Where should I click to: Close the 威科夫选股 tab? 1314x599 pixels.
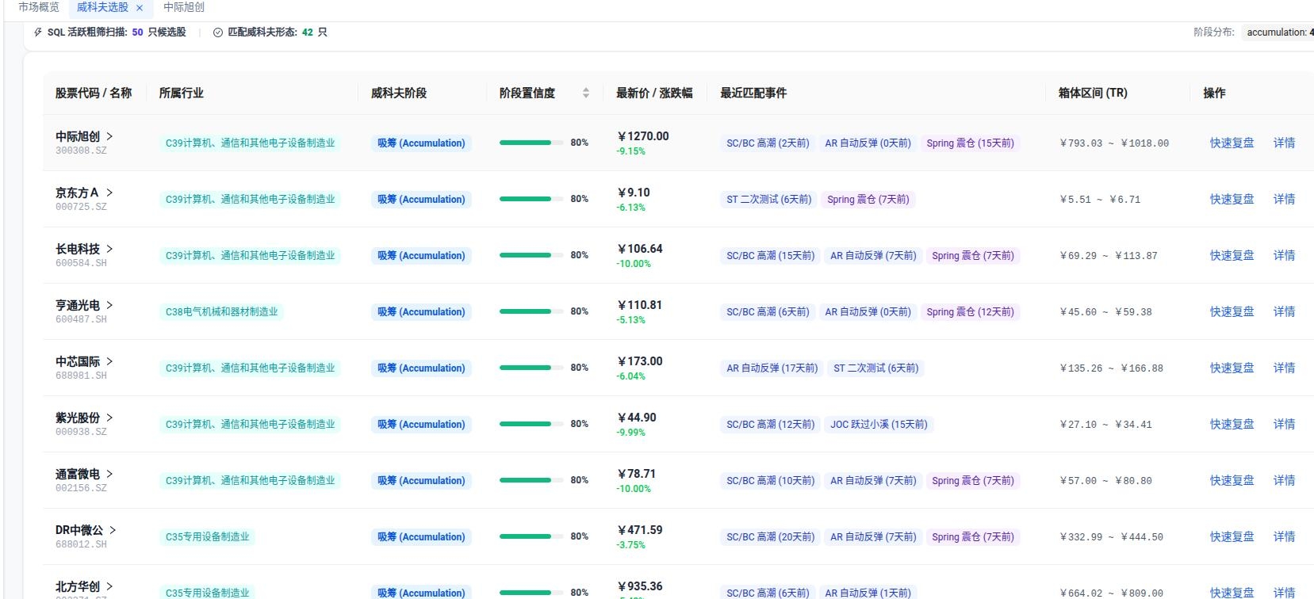(x=140, y=8)
